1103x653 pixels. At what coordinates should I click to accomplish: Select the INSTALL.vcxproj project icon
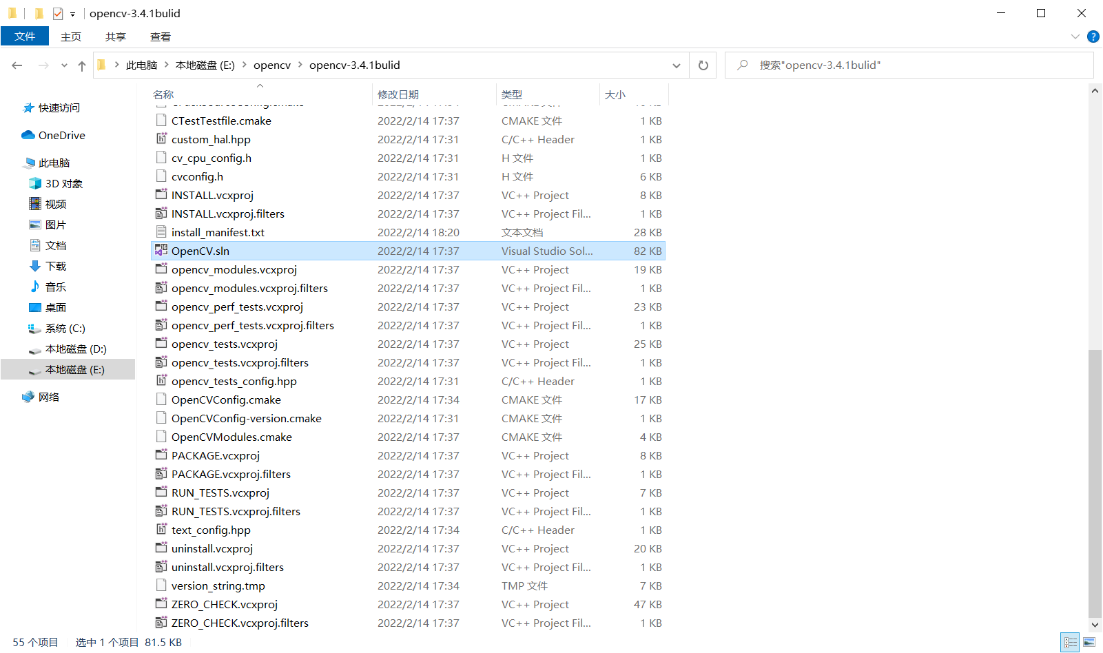tap(161, 195)
